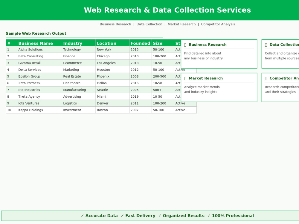Click the icon beside the Competitor card title

click(x=266, y=79)
